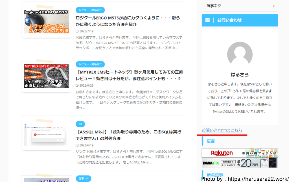Expand the 時事ネタ category chevron arrow

tap(274, 6)
